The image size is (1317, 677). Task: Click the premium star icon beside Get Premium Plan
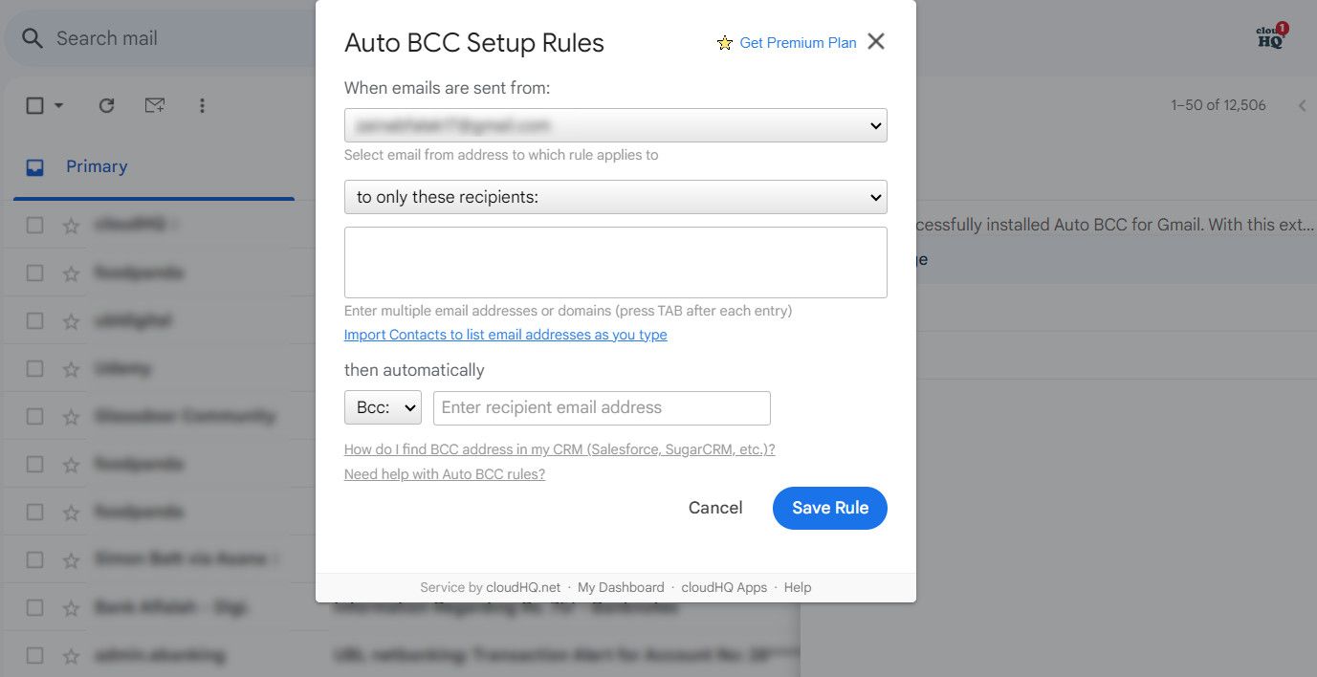(x=725, y=43)
